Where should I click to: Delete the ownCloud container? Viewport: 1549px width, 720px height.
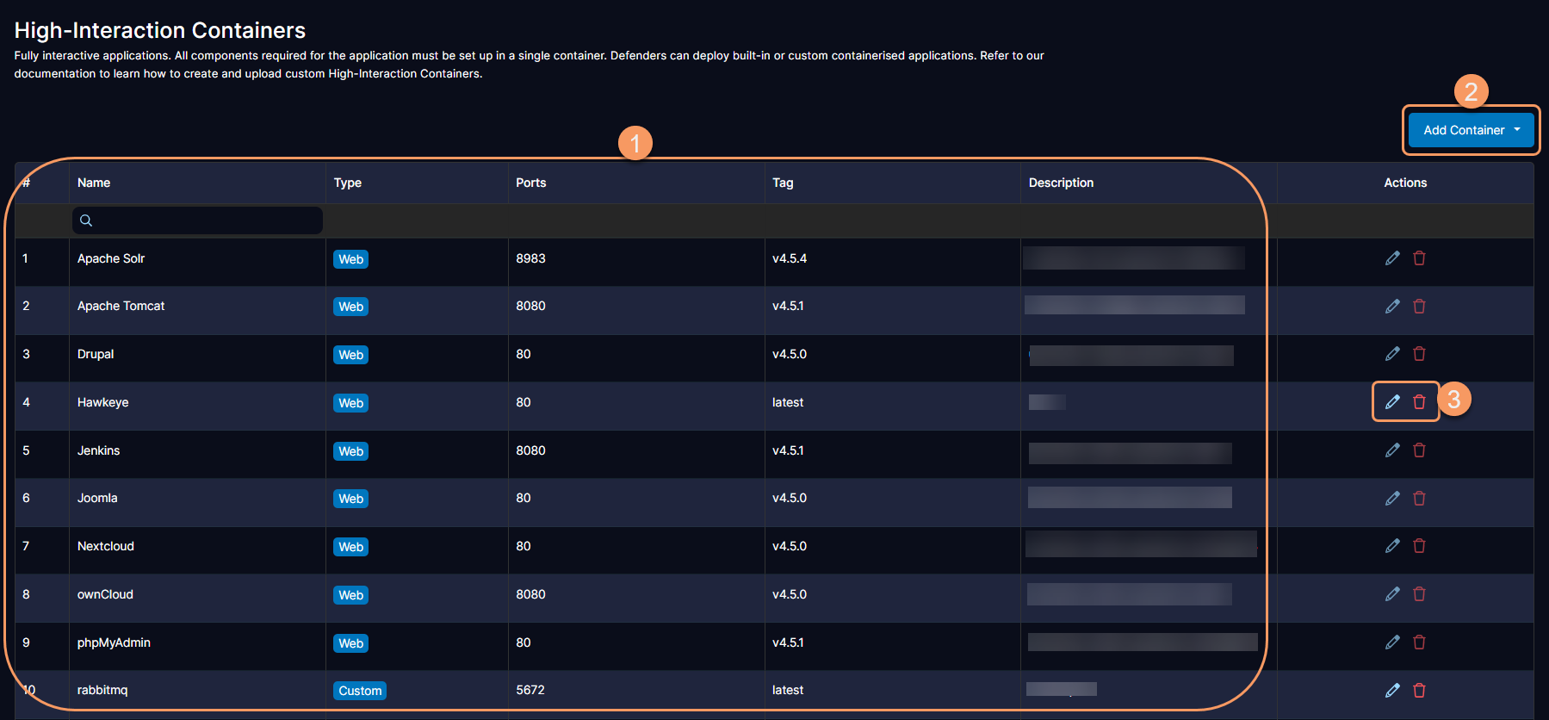(1419, 594)
